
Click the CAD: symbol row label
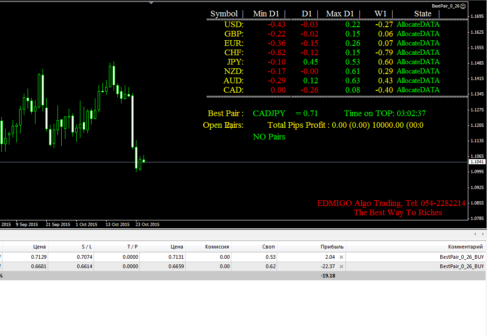coord(234,90)
